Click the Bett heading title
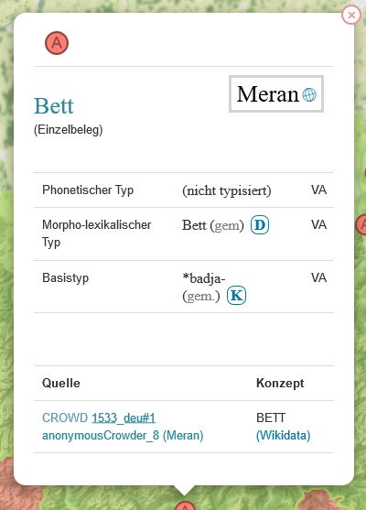The image size is (366, 510). point(54,106)
